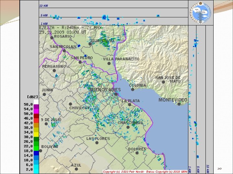Click the dark blue 14.0 dBZ legend color
Screen dimensions: 233x174
[36, 153]
